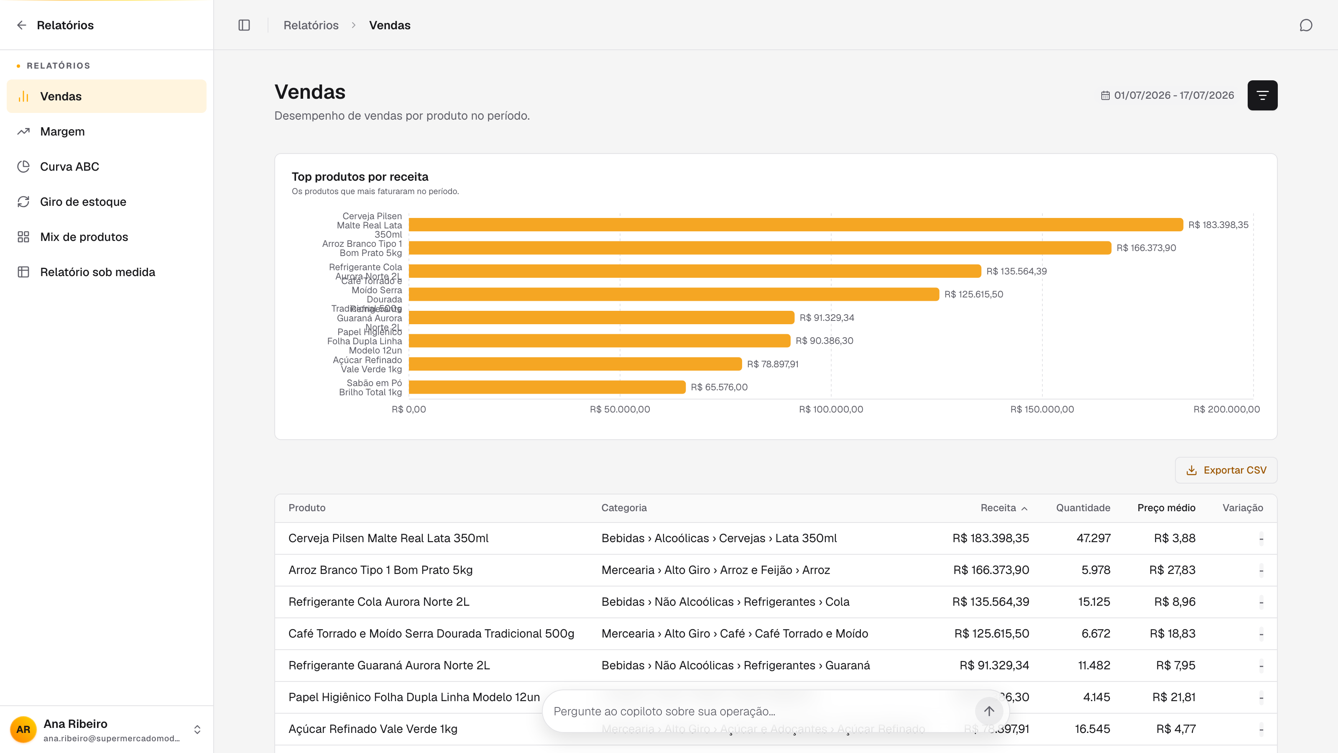Open Mix de produtos grid icon item
This screenshot has height=753, width=1338.
click(107, 237)
